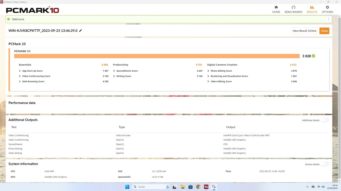Click the Digital Content Creation score 2 412
This screenshot has height=191, width=341.
tap(293, 65)
